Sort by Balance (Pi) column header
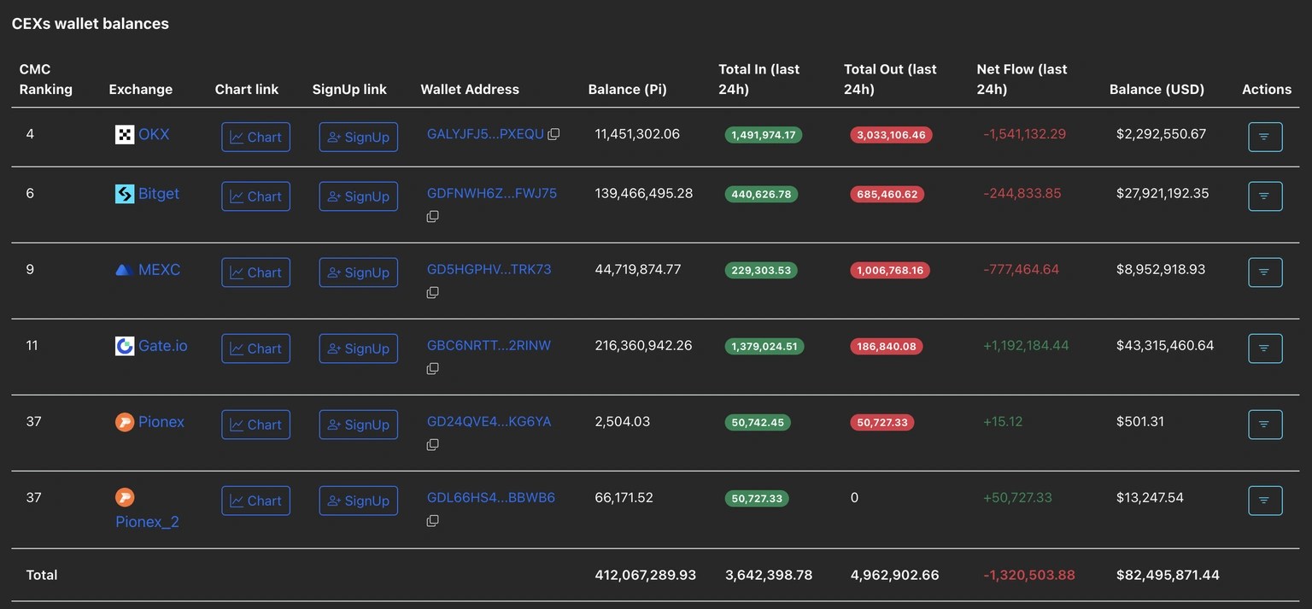The width and height of the screenshot is (1312, 609). point(627,90)
